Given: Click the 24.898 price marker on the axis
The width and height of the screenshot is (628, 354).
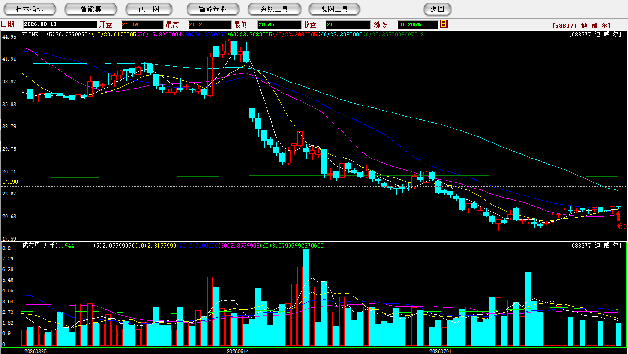Looking at the screenshot, I should [10, 182].
